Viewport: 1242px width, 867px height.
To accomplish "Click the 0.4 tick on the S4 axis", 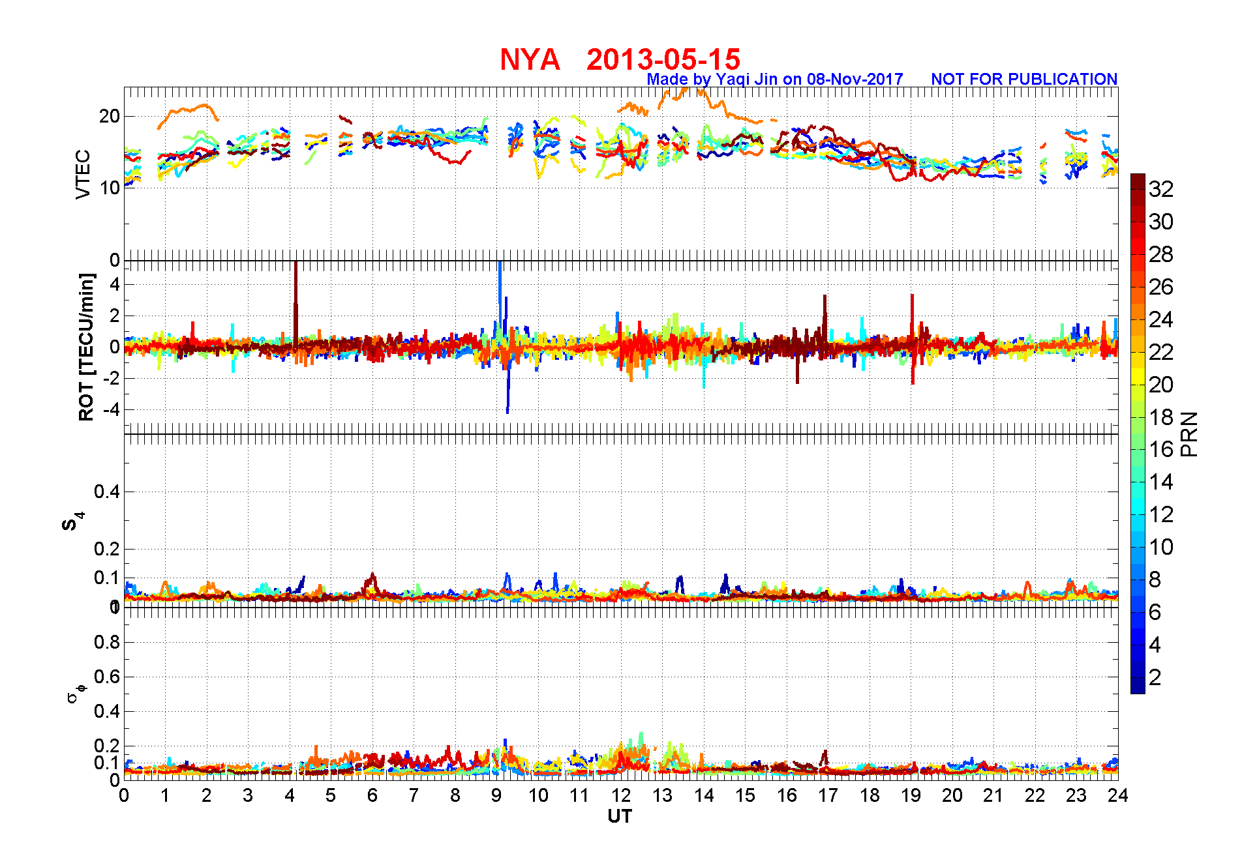I will [x=107, y=492].
